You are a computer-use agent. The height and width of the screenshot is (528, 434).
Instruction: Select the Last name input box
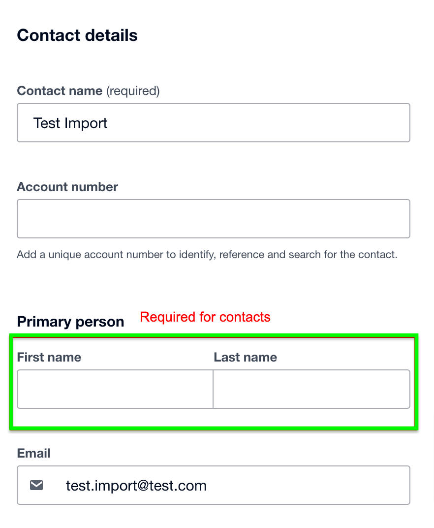click(x=311, y=389)
